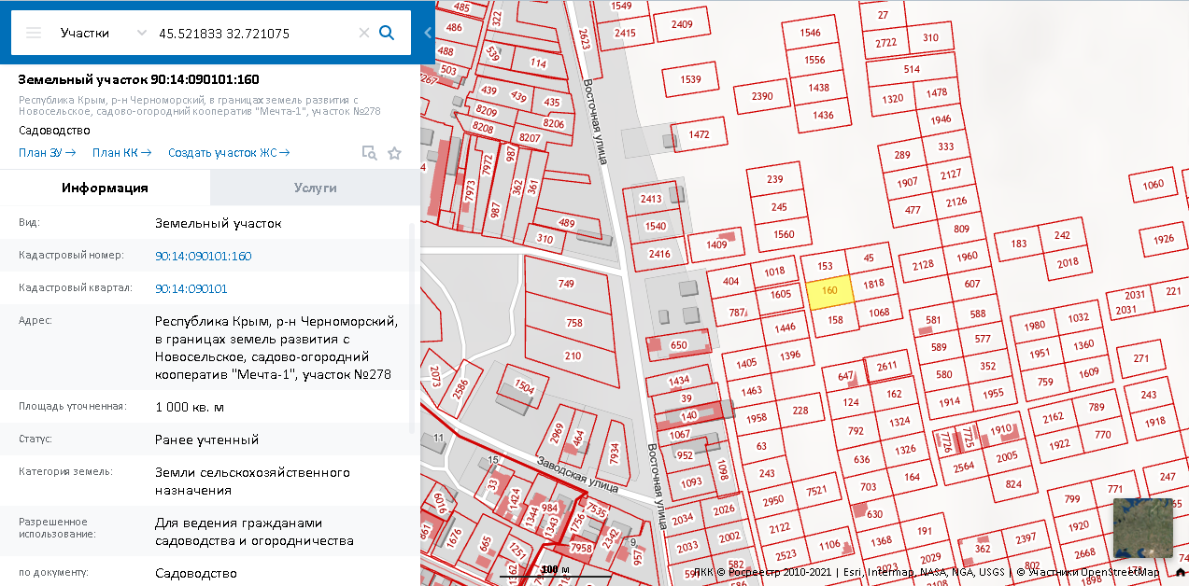Clear the search field with X icon
Viewport: 1189px width, 586px height.
tap(364, 33)
